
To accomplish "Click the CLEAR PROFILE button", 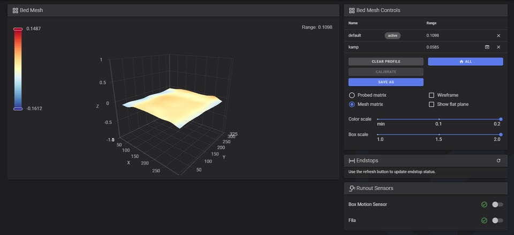I will tap(386, 62).
